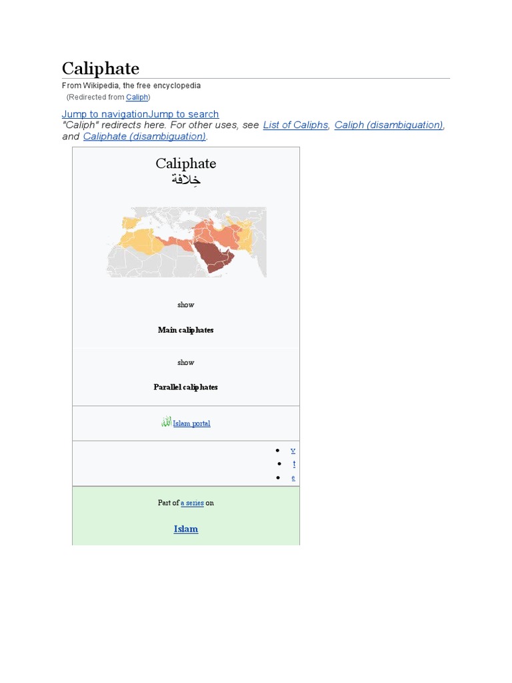The image size is (512, 683).
Task: Open the Caliphate (disambiguation) link
Action: click(144, 137)
